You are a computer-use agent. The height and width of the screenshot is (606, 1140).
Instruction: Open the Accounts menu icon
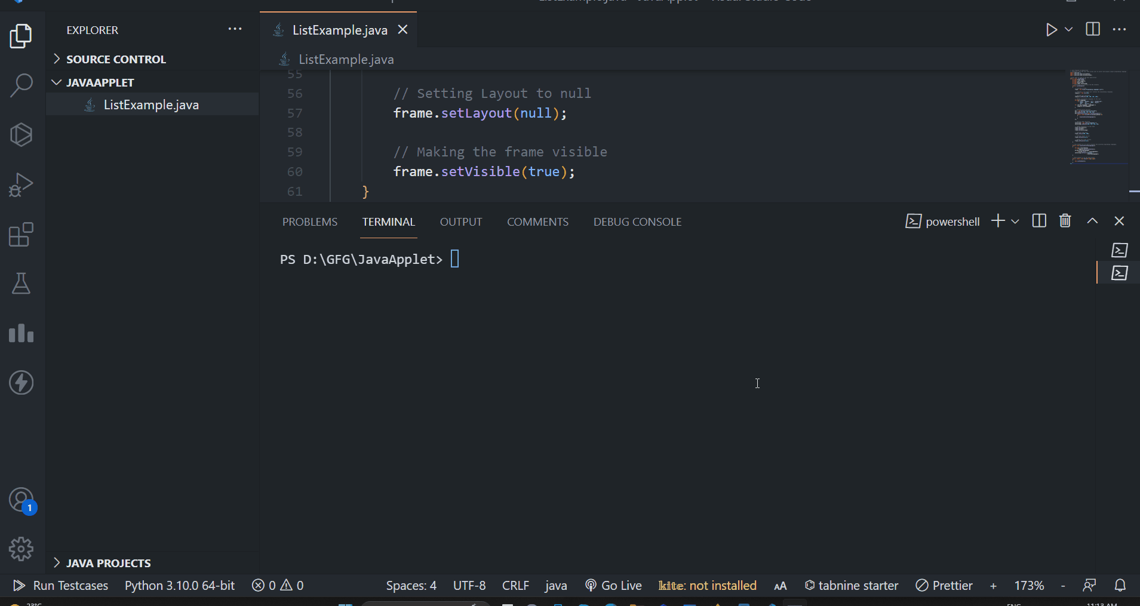[x=21, y=500]
